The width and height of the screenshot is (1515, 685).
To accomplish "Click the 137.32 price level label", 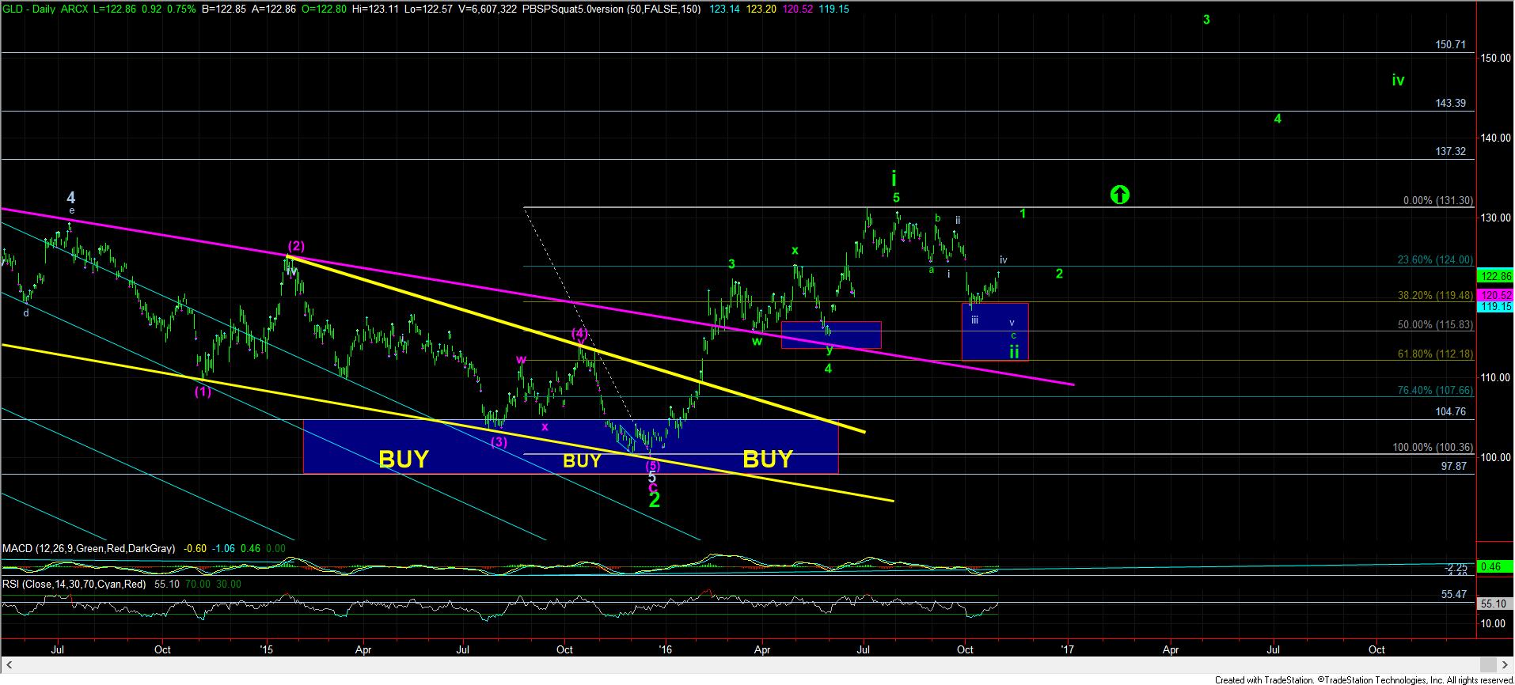I will (1450, 152).
